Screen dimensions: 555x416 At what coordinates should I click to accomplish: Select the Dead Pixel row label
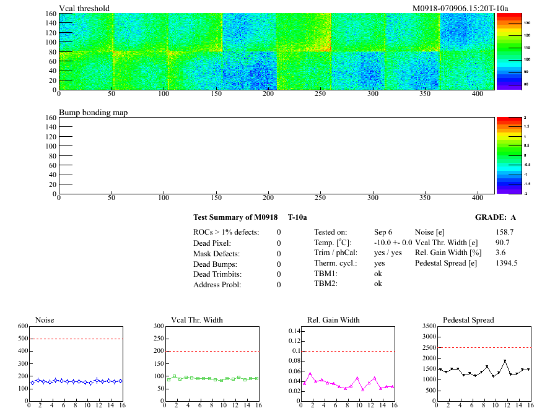212,243
